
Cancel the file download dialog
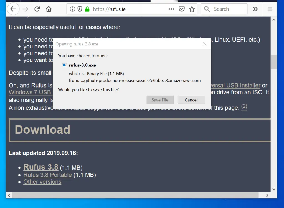click(x=191, y=100)
